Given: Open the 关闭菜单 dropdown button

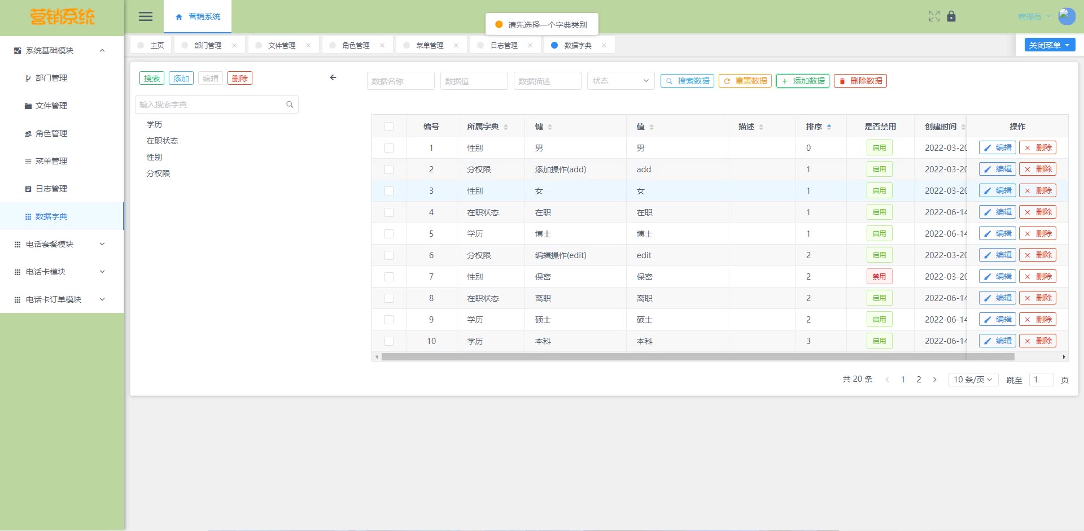Looking at the screenshot, I should tap(1050, 45).
